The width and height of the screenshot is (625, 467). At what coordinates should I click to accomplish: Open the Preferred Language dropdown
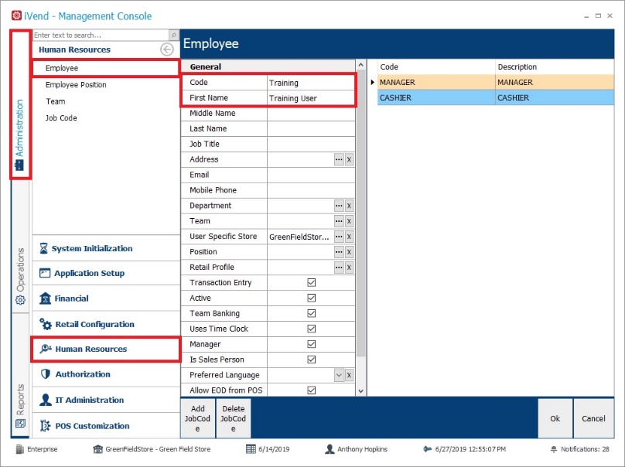tap(339, 375)
